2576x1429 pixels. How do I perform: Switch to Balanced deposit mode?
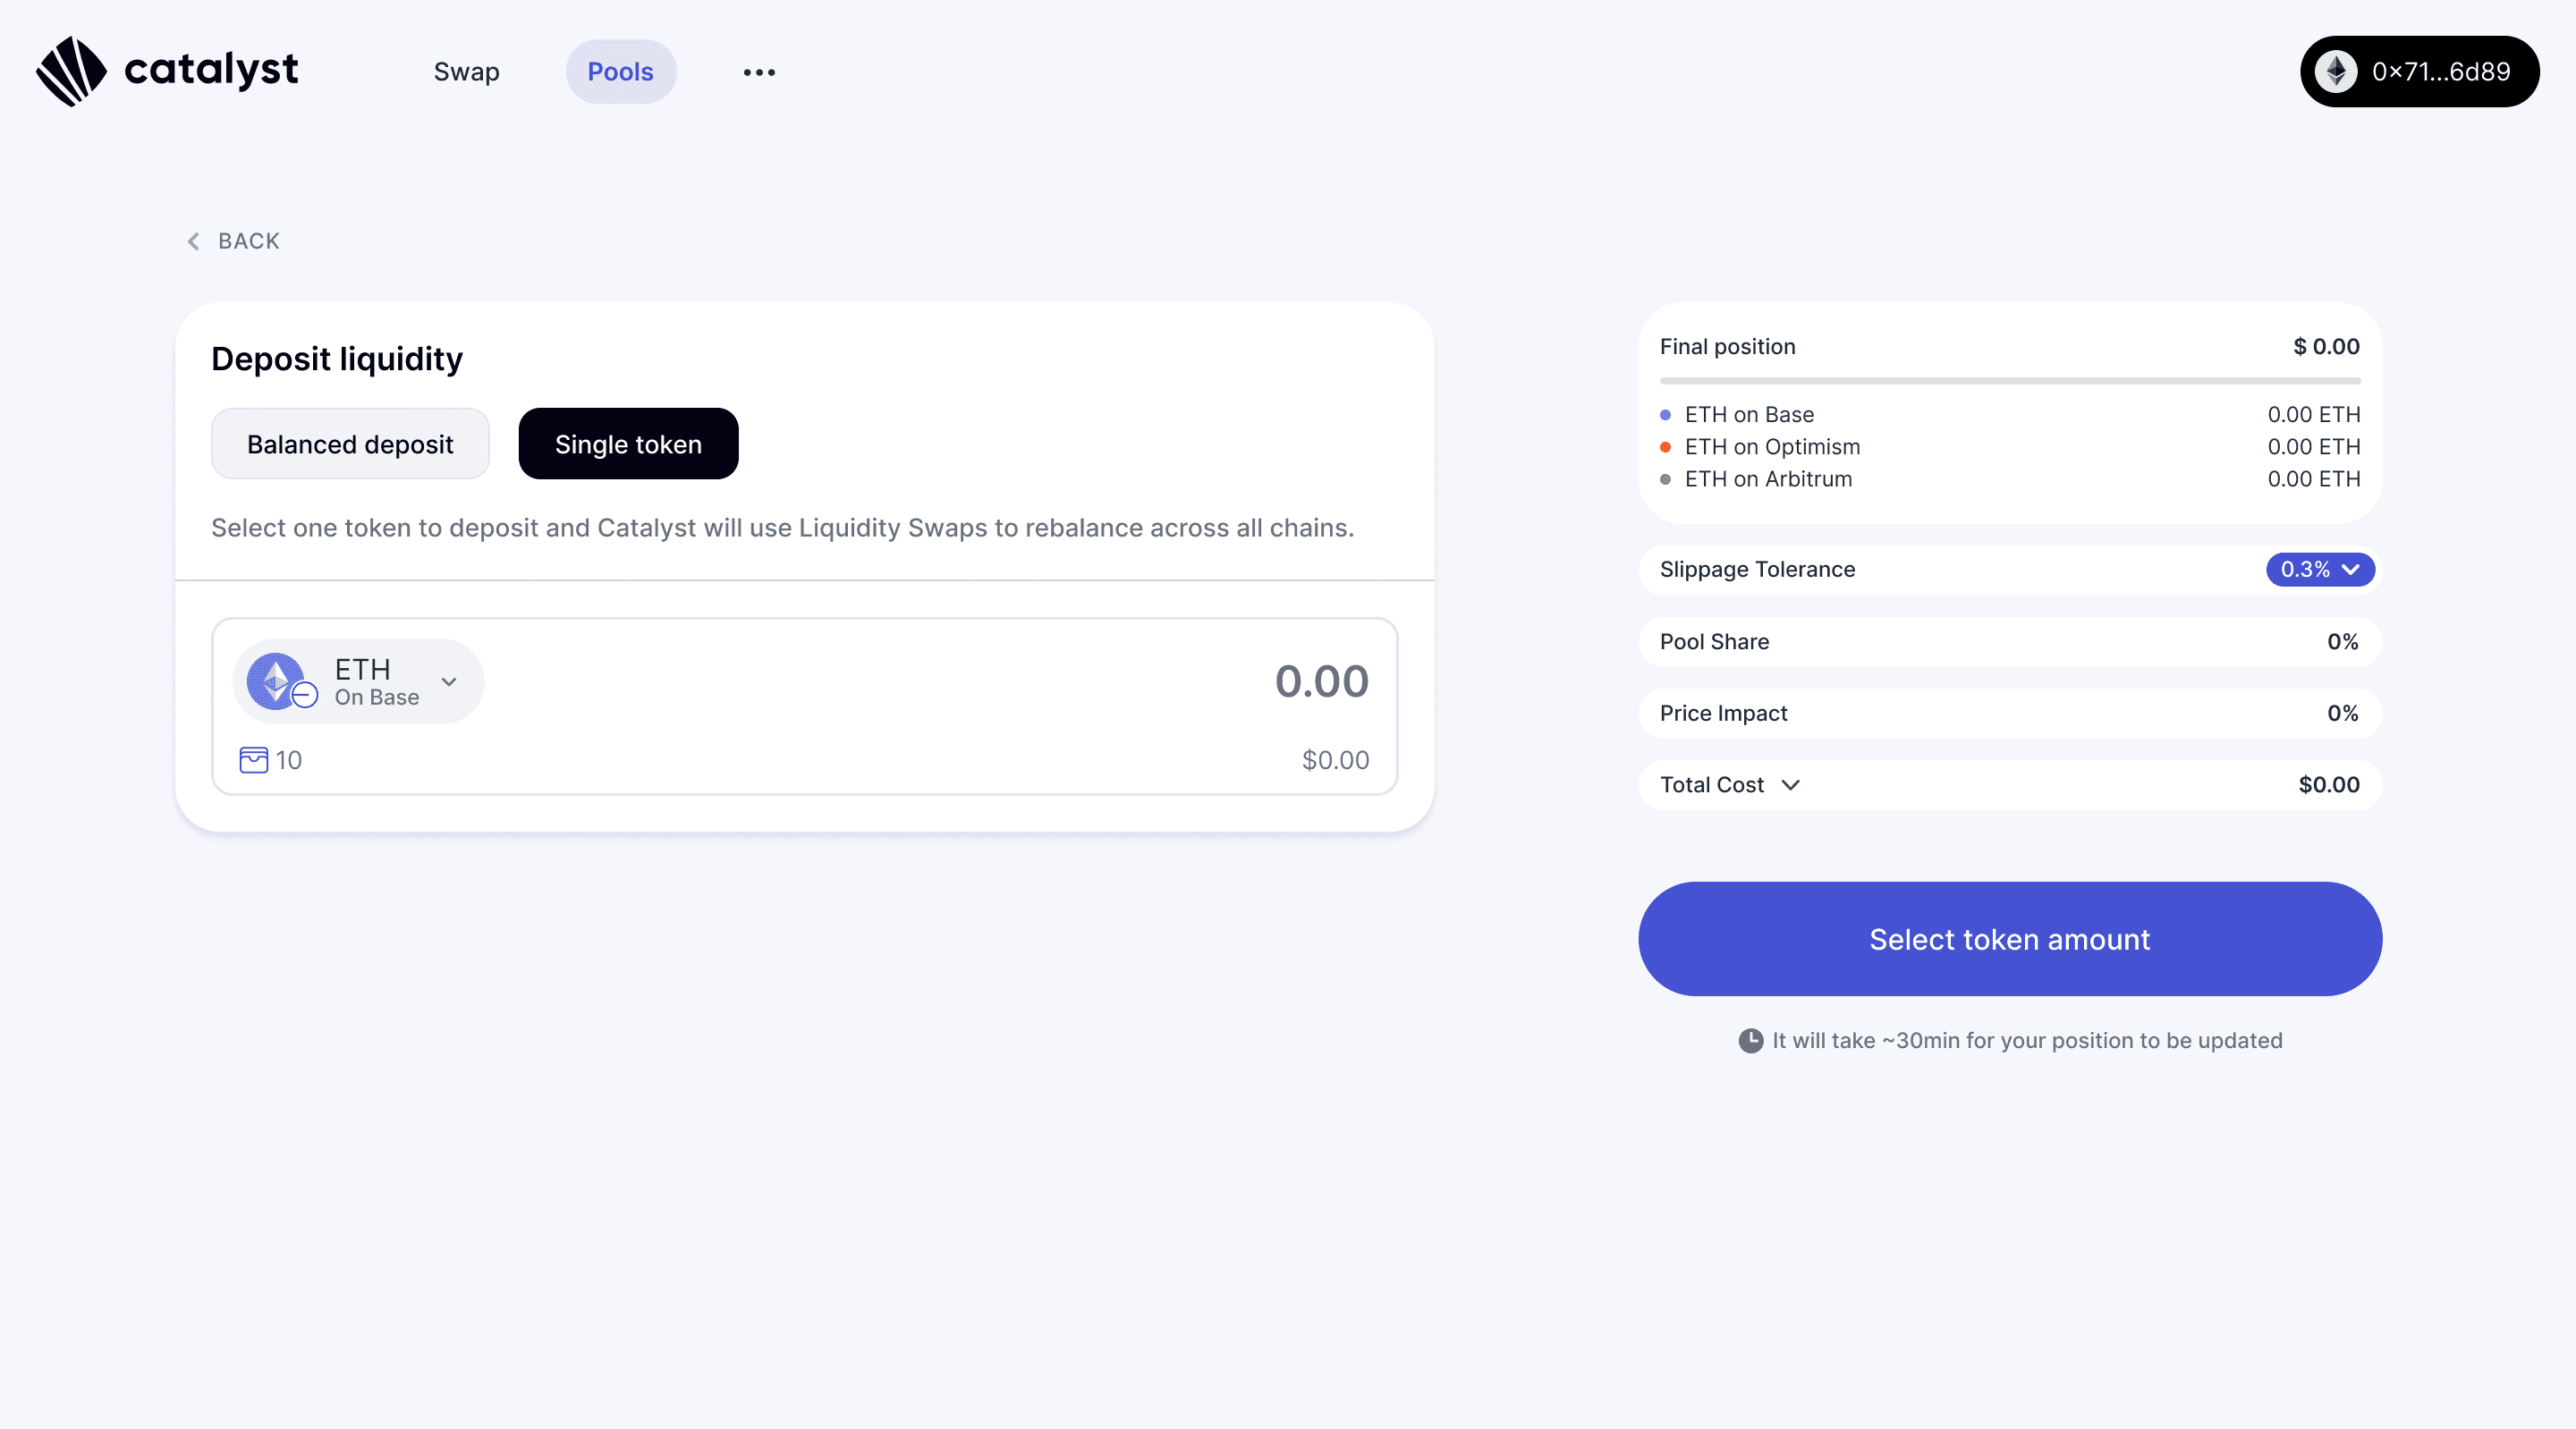[x=350, y=444]
